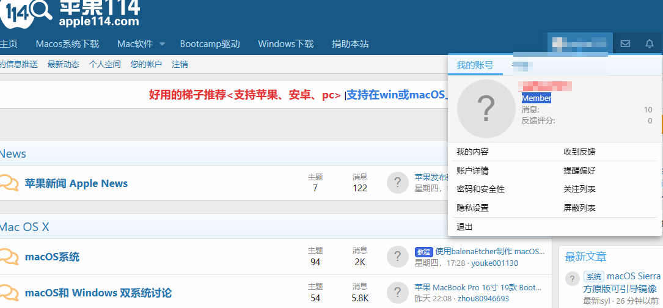
Task: Open 屏蔽列表 in account menu
Action: click(x=579, y=208)
